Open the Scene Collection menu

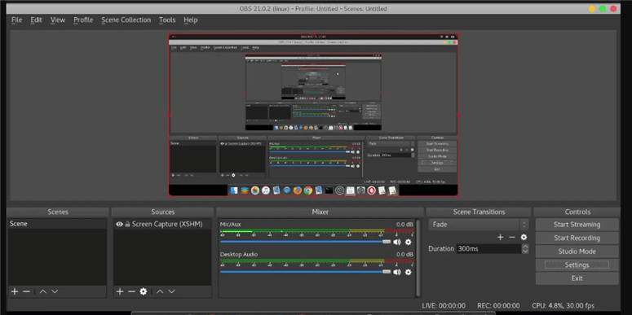click(126, 20)
